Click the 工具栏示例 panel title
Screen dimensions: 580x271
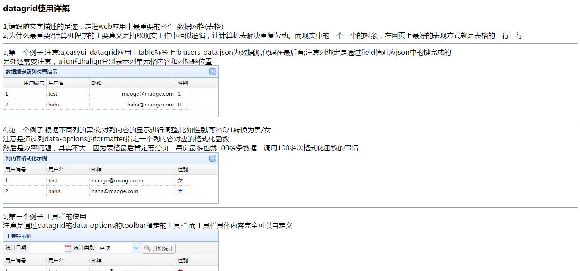[18, 236]
